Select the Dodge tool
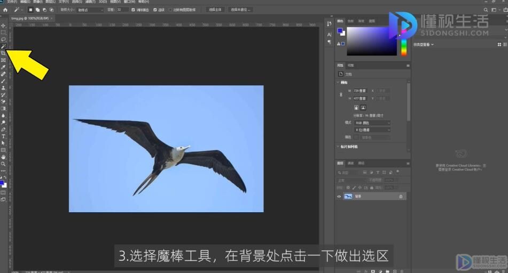Screen dimensions: 508x273 tap(3, 123)
